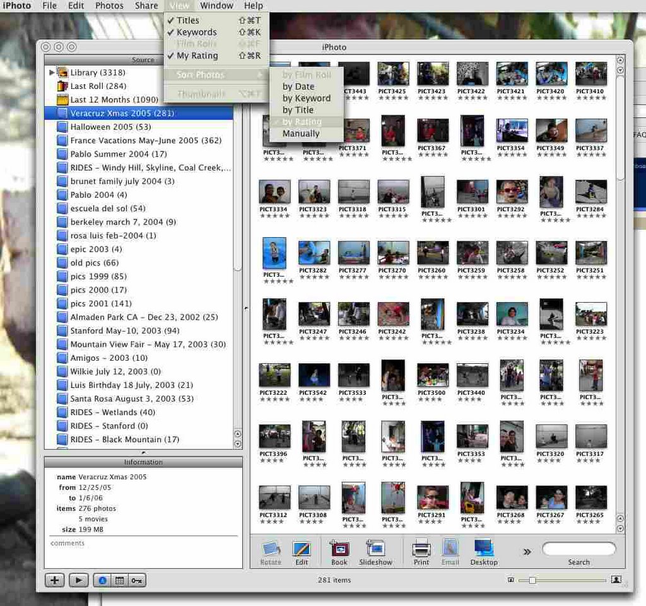Select Pablo Summer 2004 album

139,154
